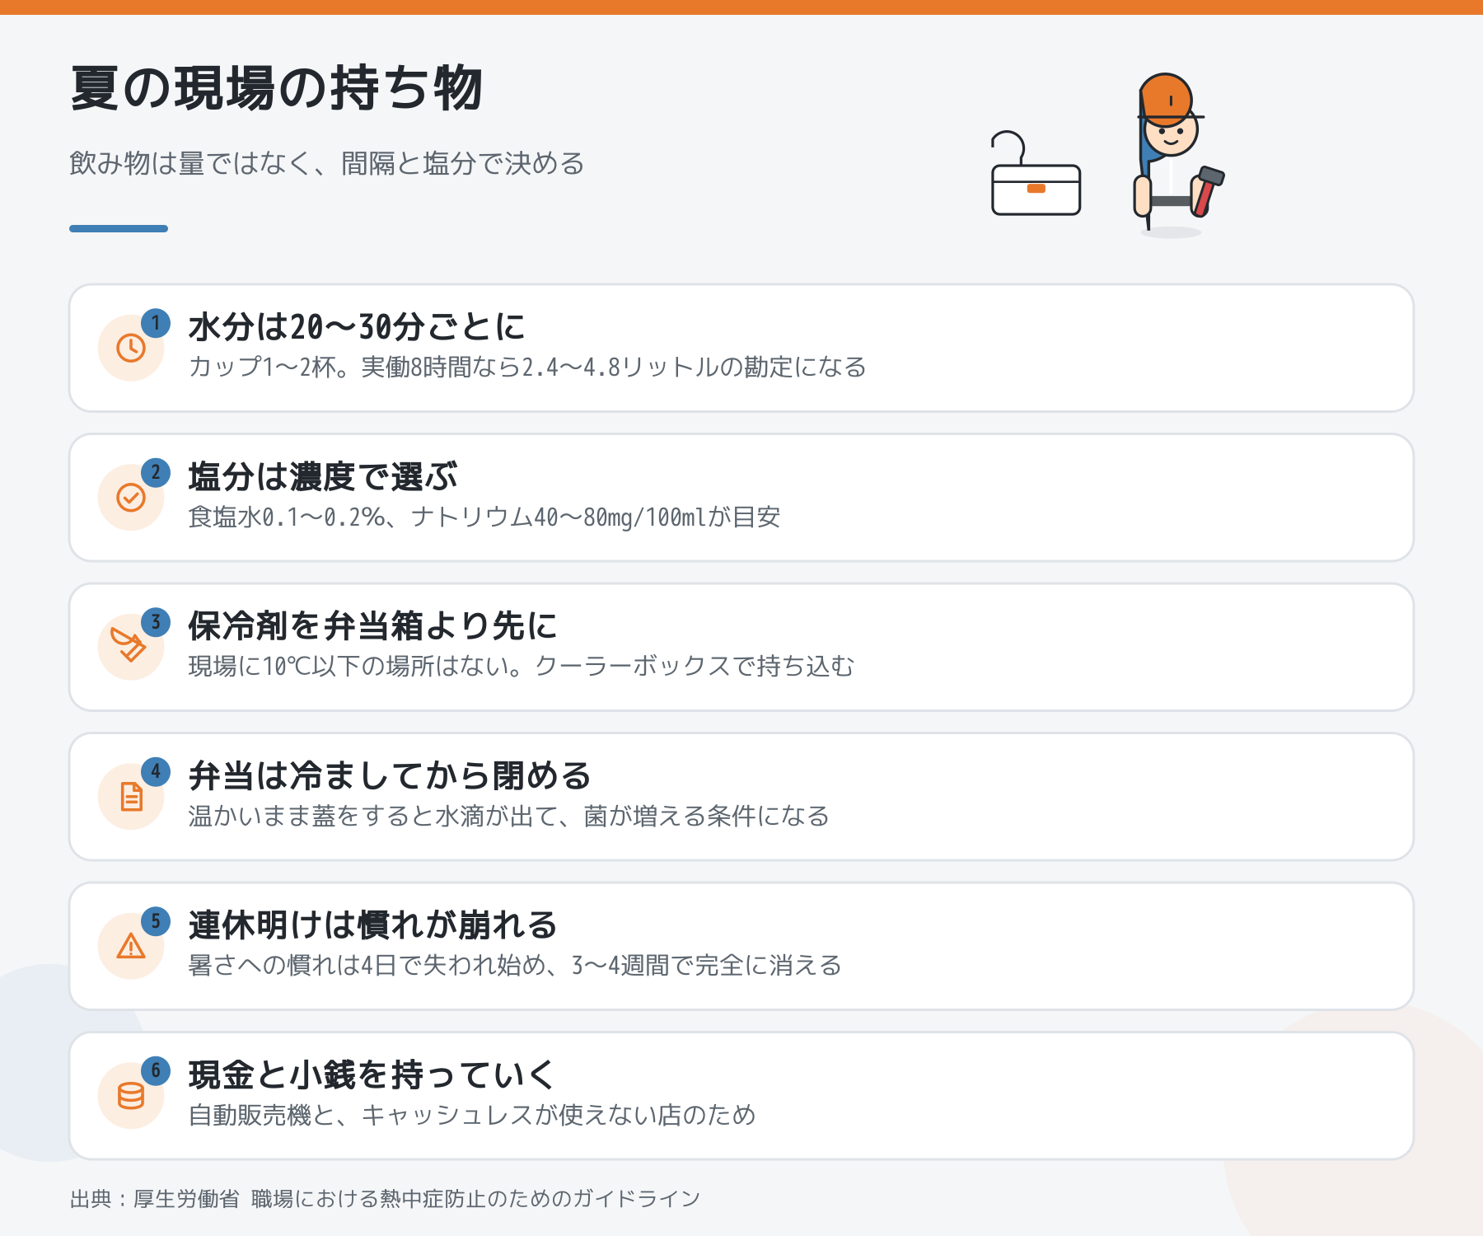Click the heading 連休明けは慣れが崩れる
The height and width of the screenshot is (1236, 1483).
(x=373, y=925)
